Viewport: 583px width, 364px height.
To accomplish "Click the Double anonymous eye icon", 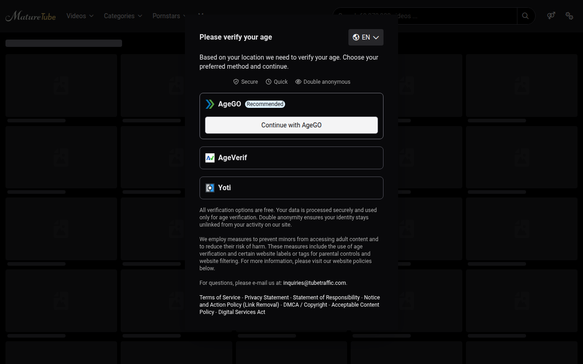I will 298,82.
